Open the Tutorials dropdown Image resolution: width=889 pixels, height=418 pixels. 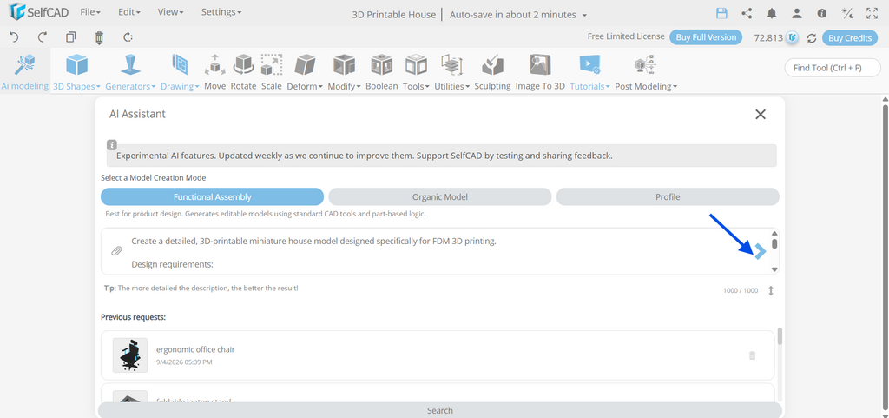pos(589,71)
